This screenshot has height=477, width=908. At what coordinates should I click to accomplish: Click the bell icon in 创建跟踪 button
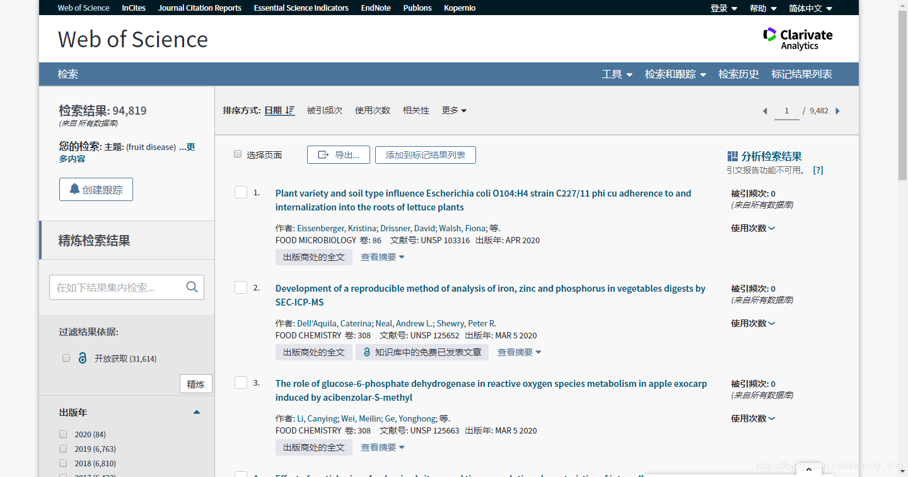pos(74,189)
